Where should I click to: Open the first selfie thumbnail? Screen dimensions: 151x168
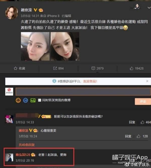(35, 46)
